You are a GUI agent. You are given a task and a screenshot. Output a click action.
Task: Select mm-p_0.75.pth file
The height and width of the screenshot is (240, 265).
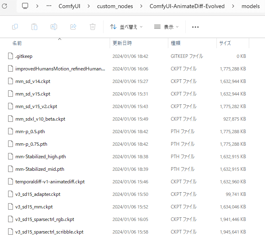[31, 144]
